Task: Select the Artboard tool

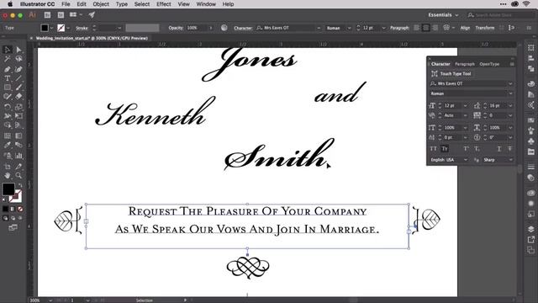Action: click(x=8, y=167)
